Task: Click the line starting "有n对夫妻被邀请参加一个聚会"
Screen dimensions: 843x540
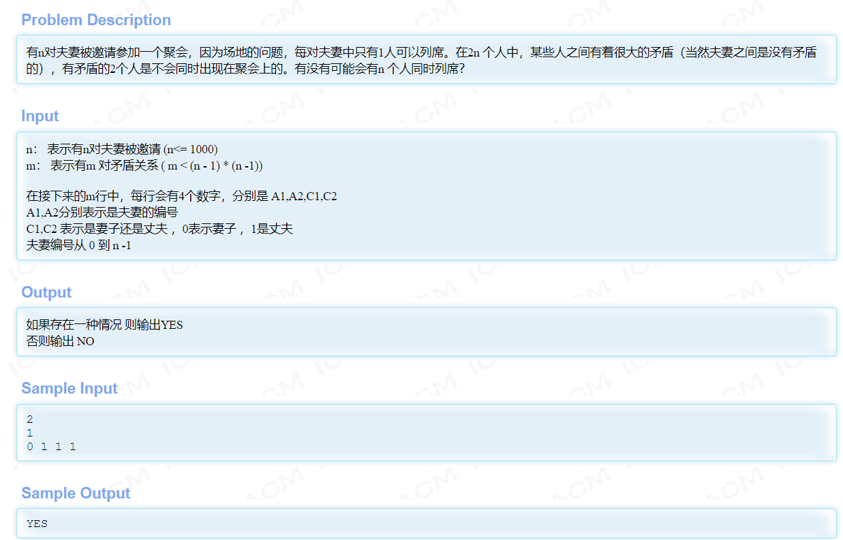Action: coord(421,52)
